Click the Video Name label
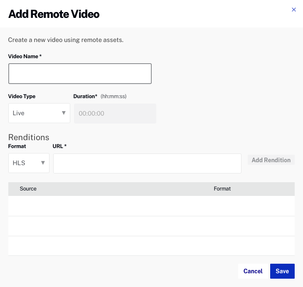Screen dimensions: 303x287 pos(25,56)
